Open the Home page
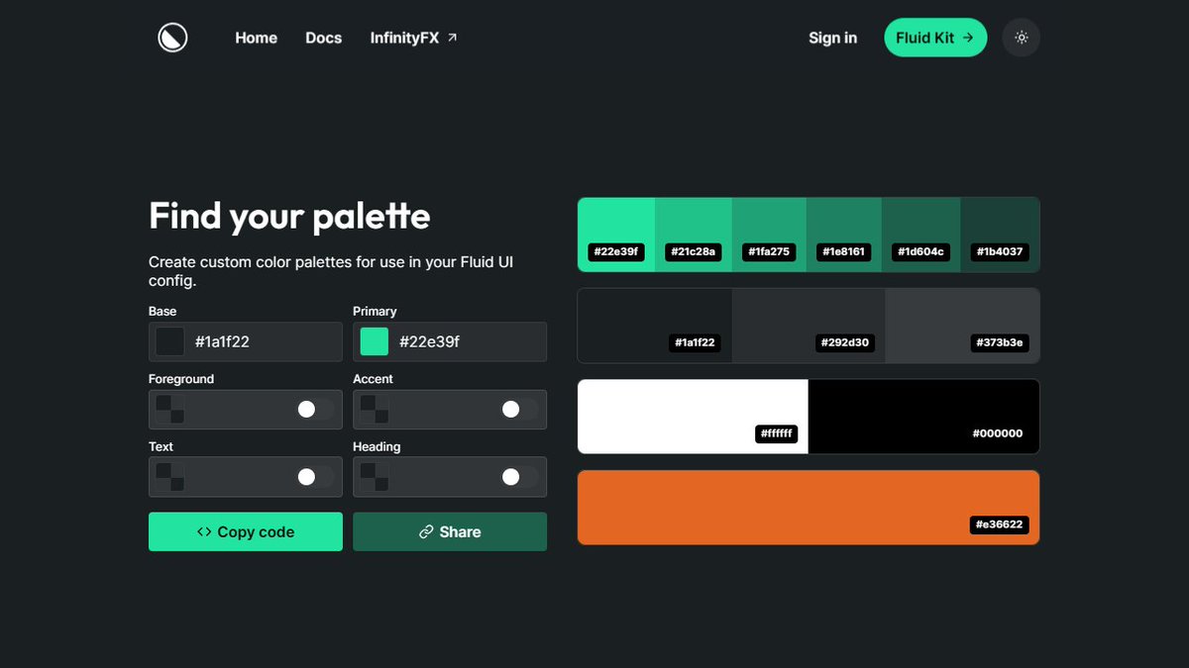The width and height of the screenshot is (1189, 668). click(256, 38)
